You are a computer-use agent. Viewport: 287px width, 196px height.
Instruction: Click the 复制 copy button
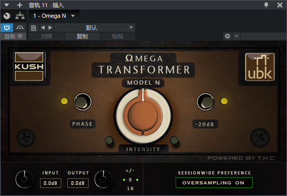pyautogui.click(x=82, y=36)
